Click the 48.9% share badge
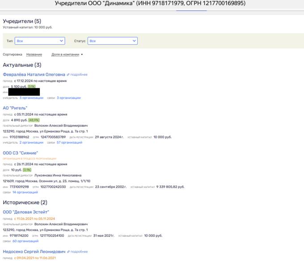 tap(34, 120)
